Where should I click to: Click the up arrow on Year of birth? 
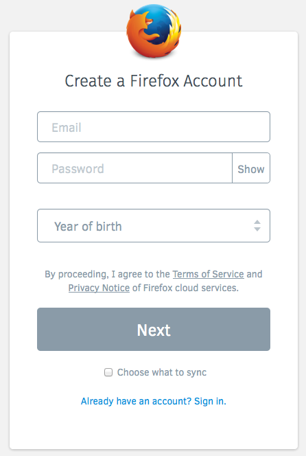tap(257, 223)
